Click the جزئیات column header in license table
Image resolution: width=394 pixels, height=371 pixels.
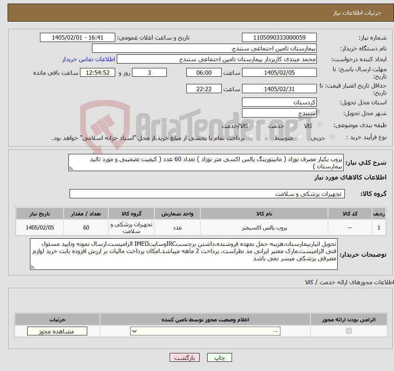pyautogui.click(x=57, y=319)
